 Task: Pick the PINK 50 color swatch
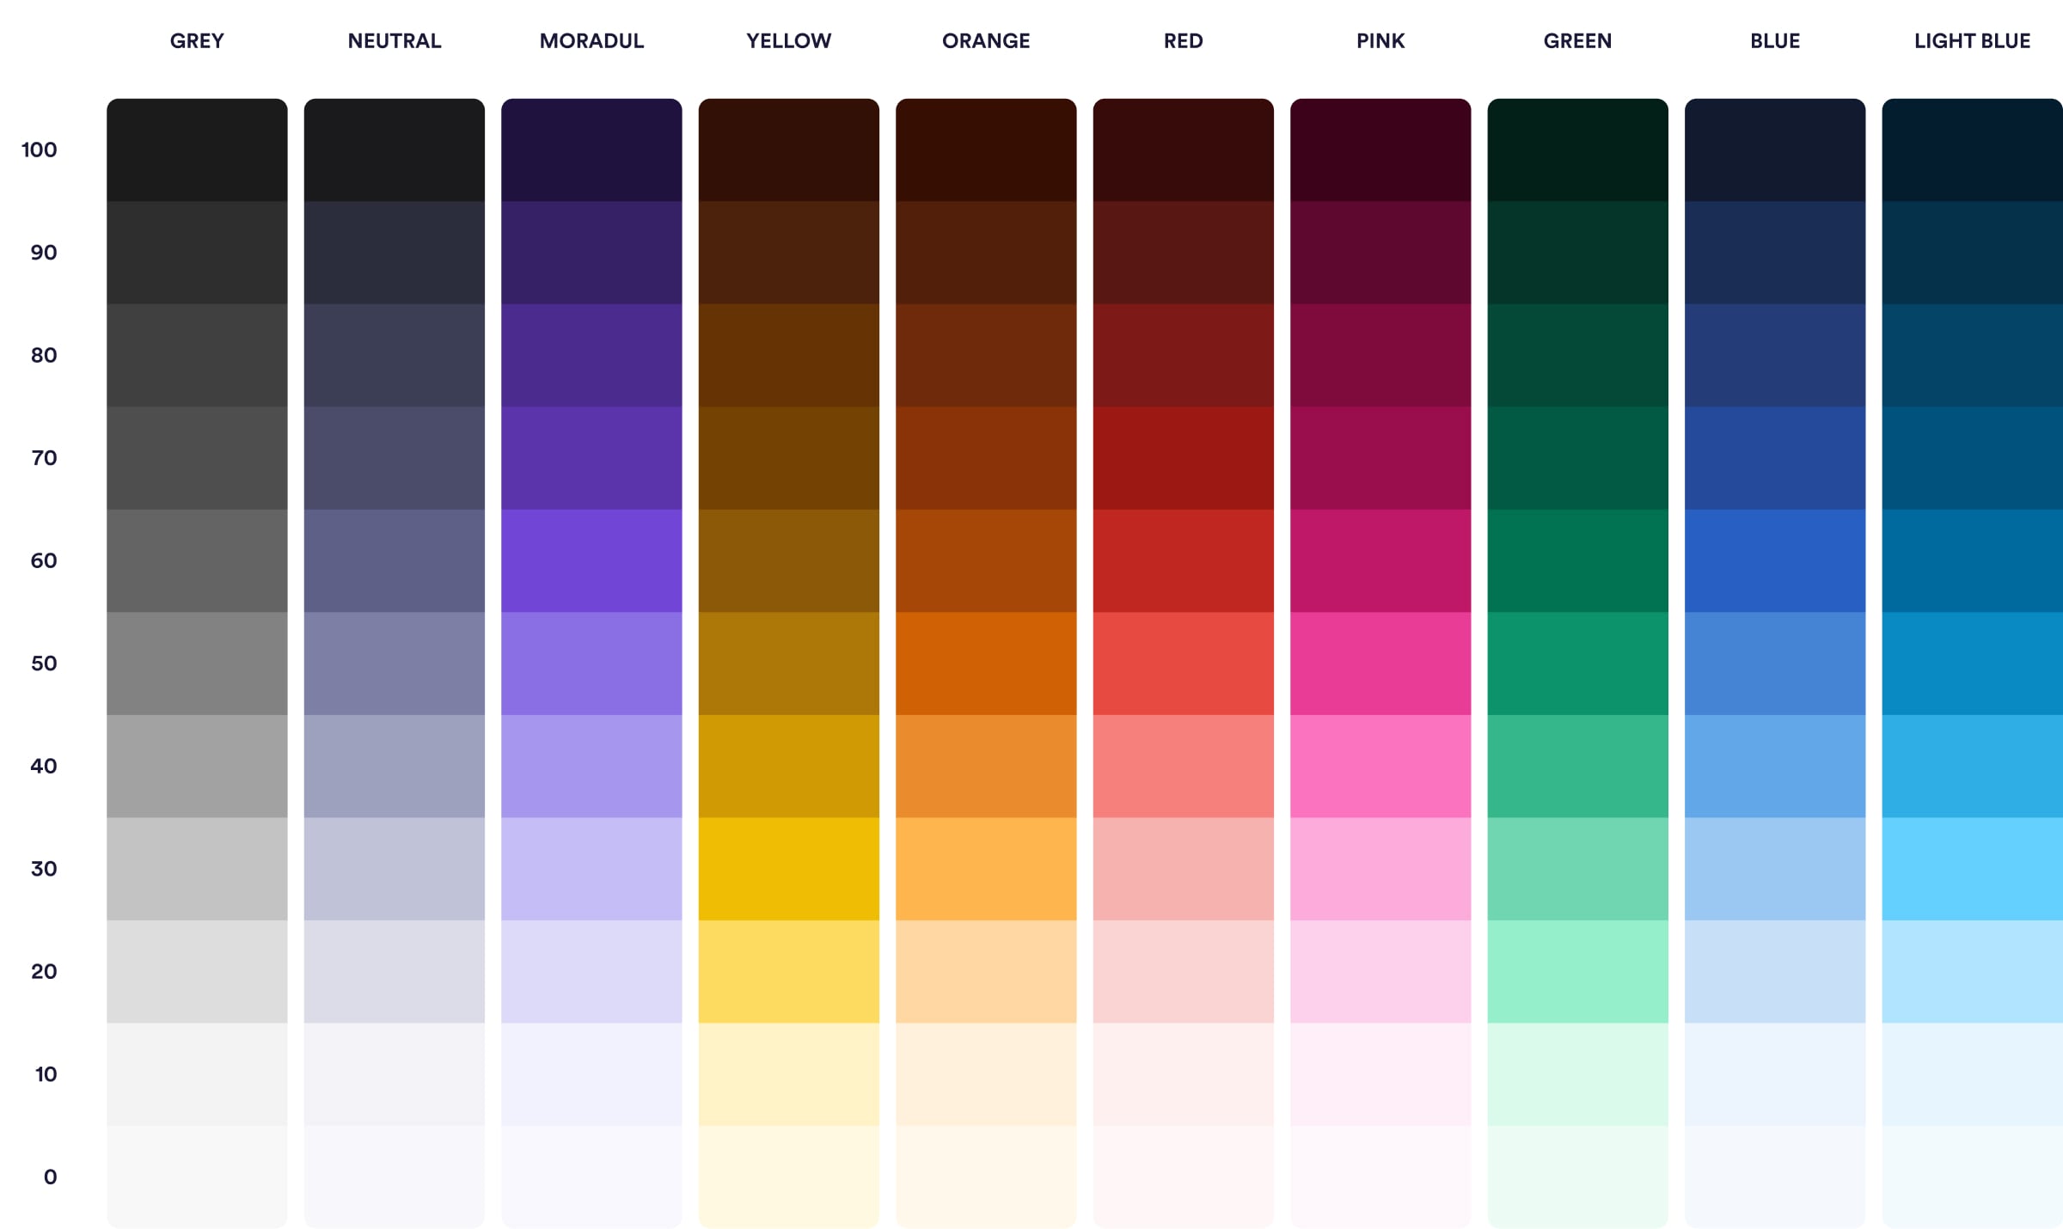1380,663
